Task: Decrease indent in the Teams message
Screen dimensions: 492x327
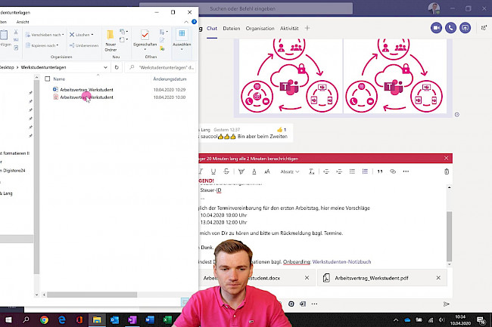Action: point(326,171)
